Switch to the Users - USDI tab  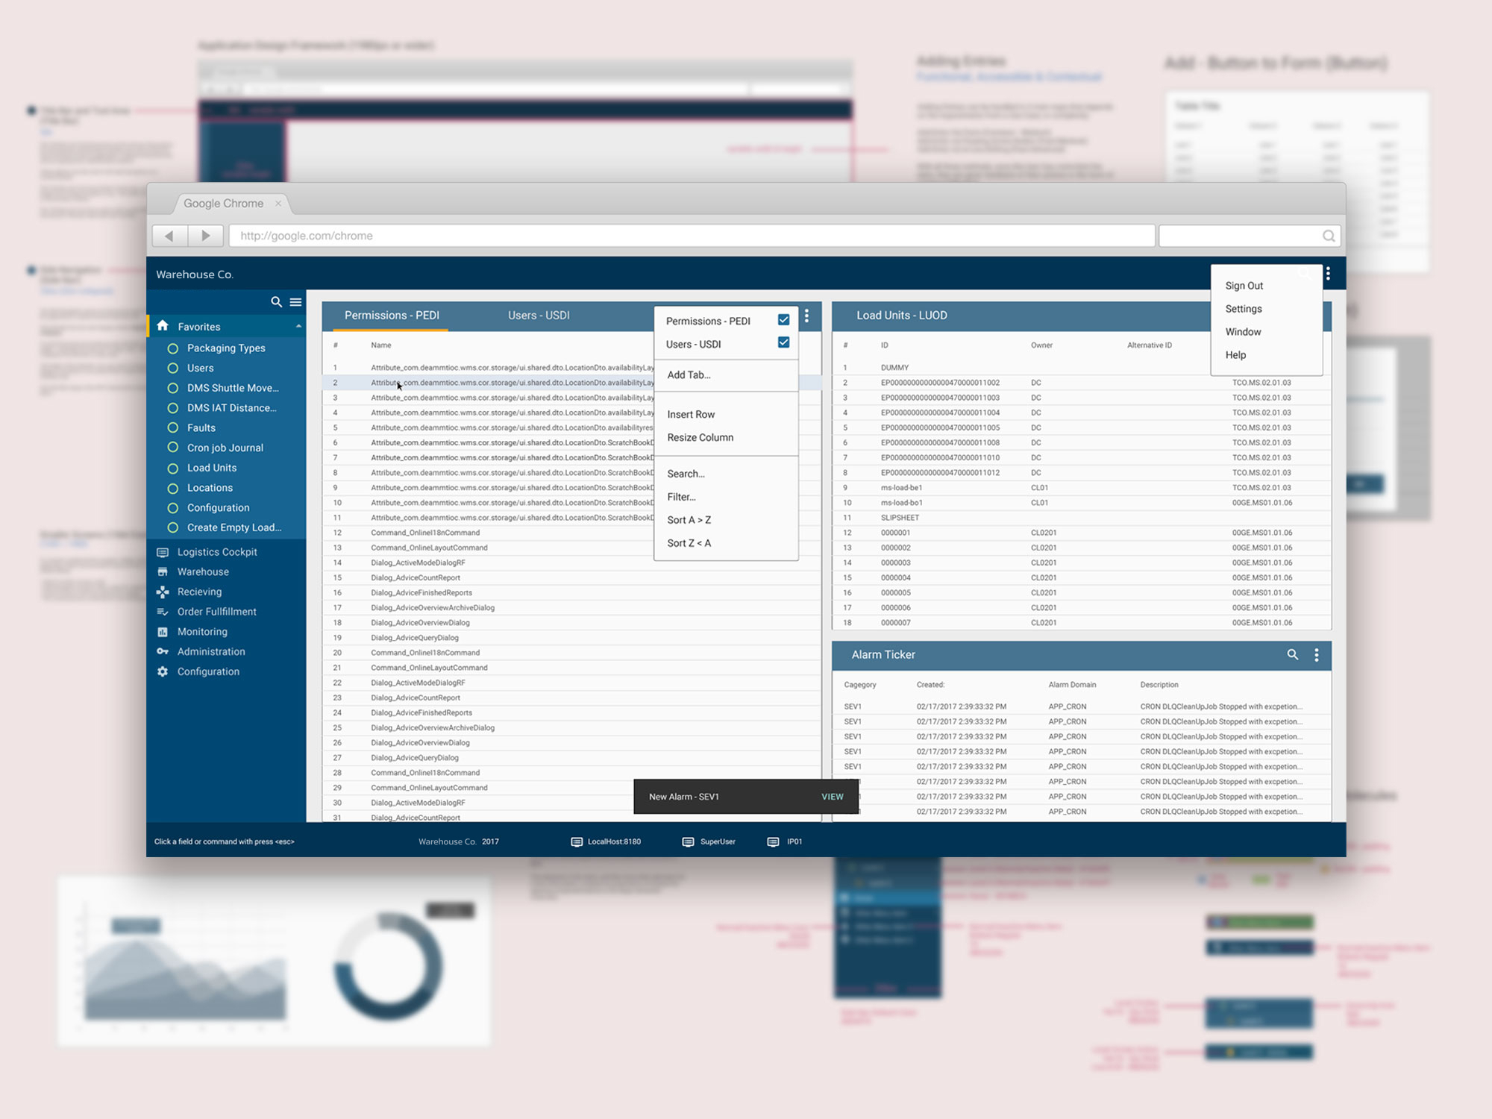(x=539, y=316)
